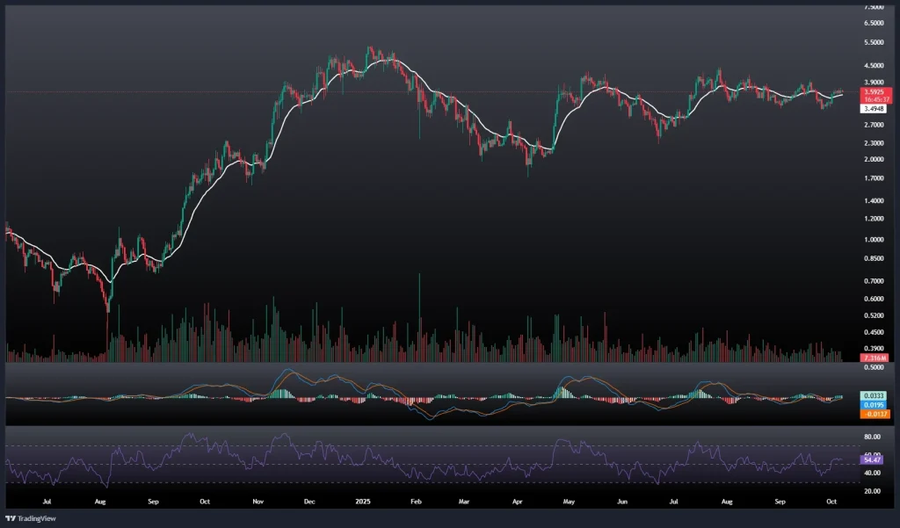
Task: Click the Jun label on time axis
Action: 622,502
